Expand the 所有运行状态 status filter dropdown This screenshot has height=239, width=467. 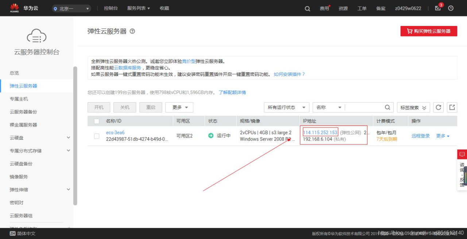[x=286, y=107]
